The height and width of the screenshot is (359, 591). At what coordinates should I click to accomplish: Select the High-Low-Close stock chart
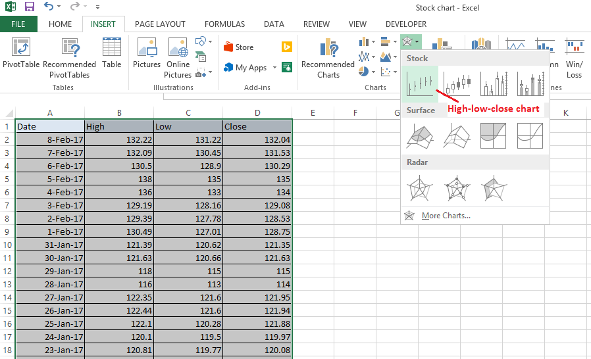(x=420, y=84)
